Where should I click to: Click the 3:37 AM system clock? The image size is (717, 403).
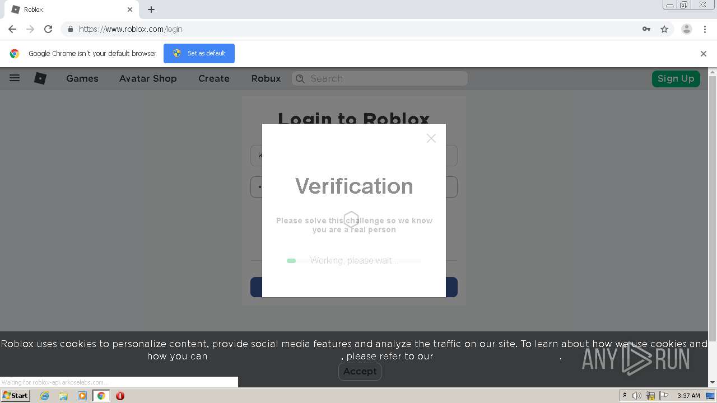click(x=688, y=396)
